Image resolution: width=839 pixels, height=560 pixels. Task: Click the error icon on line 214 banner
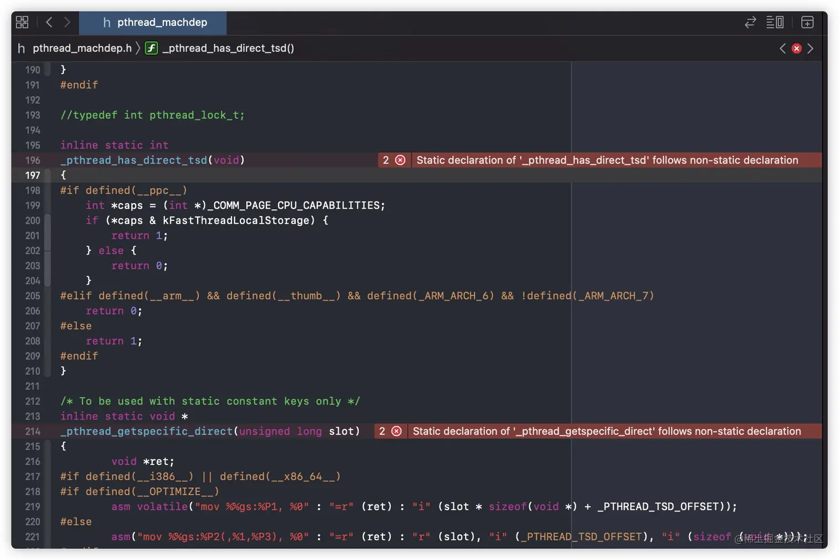click(x=396, y=431)
